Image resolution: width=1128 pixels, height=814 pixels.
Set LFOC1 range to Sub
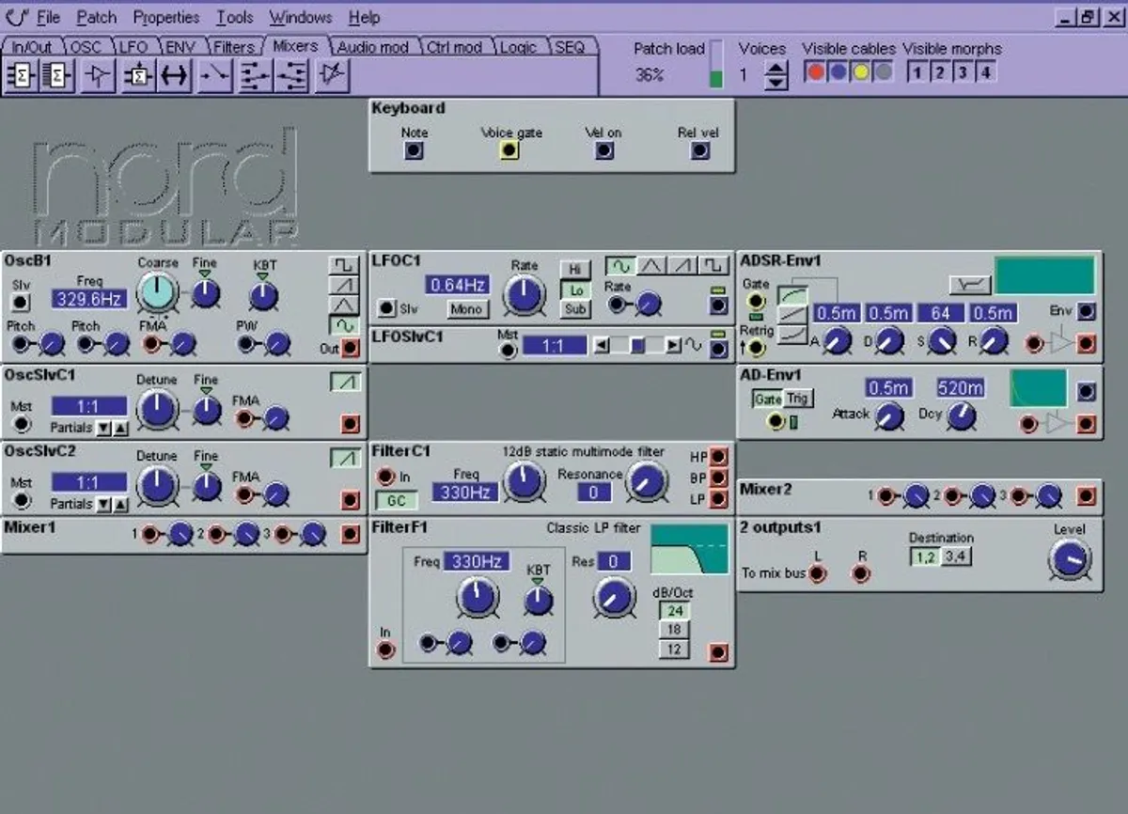click(575, 309)
